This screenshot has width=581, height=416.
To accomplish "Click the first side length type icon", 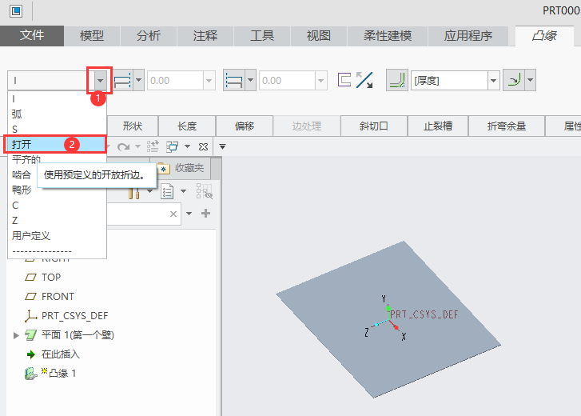I will [122, 80].
